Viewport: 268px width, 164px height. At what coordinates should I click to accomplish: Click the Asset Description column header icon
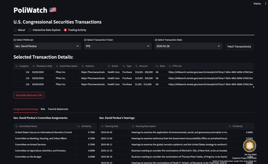pos(57,66)
